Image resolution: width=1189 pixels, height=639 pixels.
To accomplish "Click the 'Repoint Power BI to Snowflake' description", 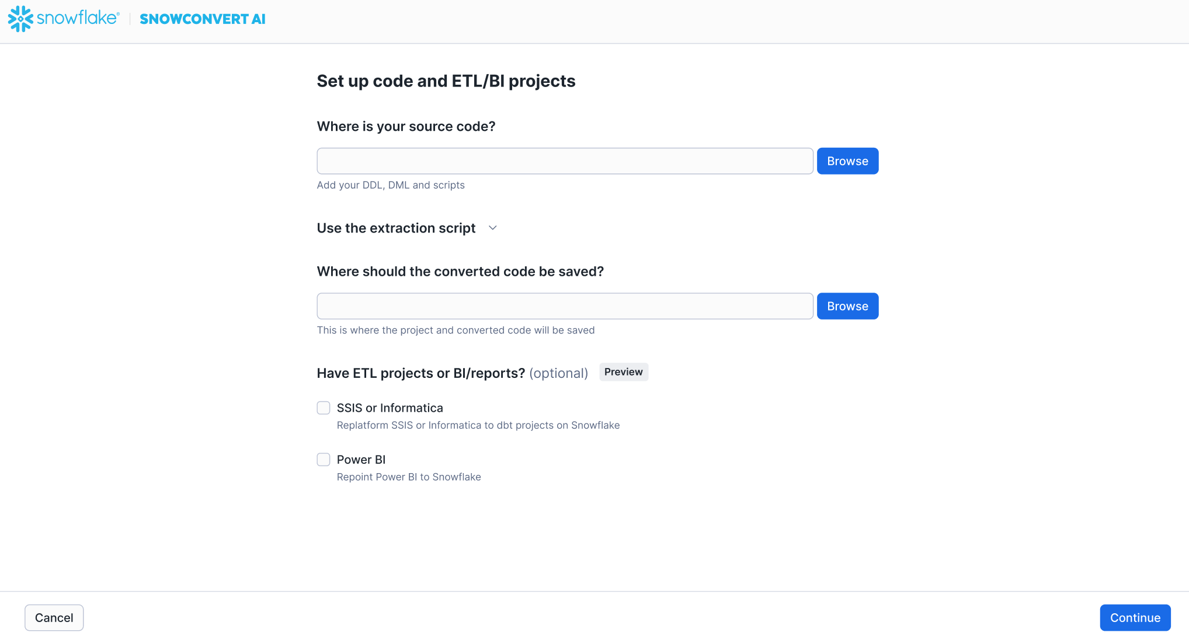I will coord(409,477).
